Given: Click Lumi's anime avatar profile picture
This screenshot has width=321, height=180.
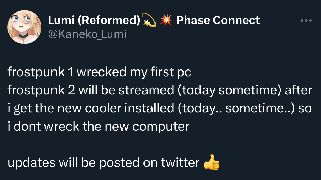Looking at the screenshot, I should coord(24,27).
